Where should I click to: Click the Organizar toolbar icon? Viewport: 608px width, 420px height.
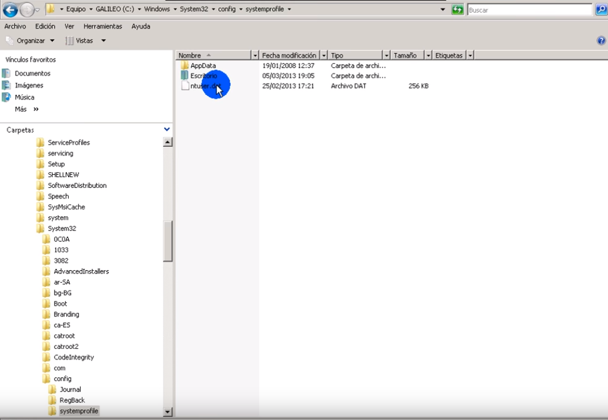pos(9,40)
